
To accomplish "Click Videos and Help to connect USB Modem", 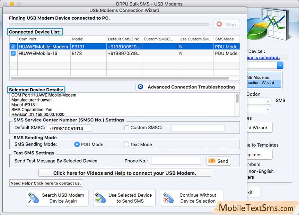I will point(125,173).
